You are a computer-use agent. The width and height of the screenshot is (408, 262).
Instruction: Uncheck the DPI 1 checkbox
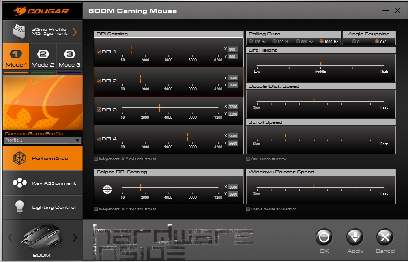pyautogui.click(x=99, y=52)
